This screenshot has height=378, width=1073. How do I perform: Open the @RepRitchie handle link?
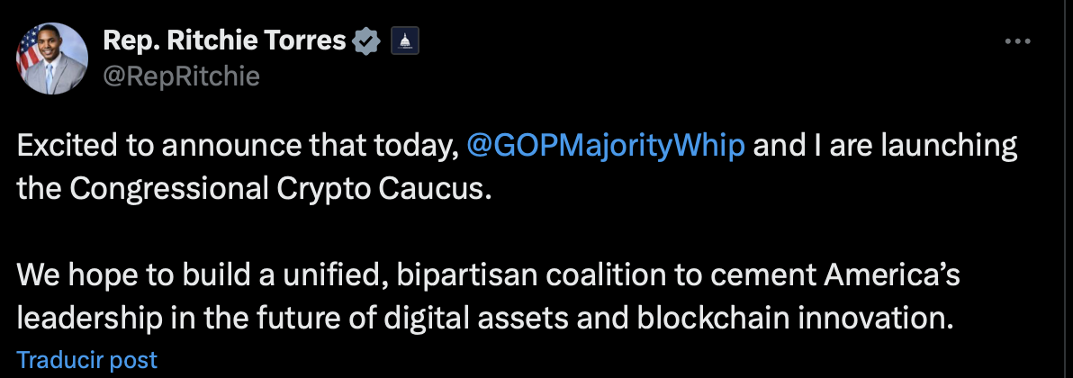[182, 76]
